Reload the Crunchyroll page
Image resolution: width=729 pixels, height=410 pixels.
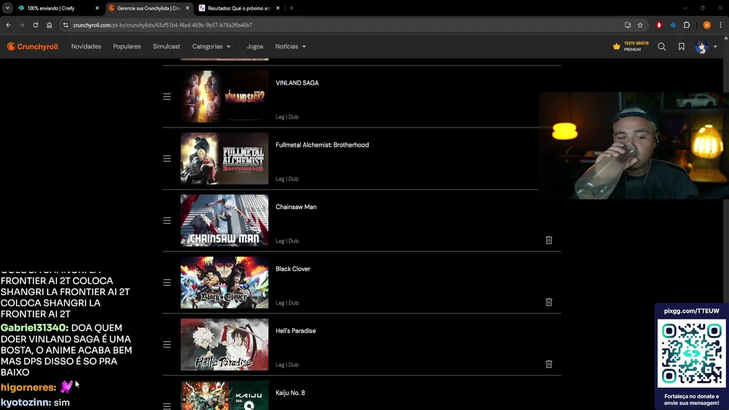(35, 25)
